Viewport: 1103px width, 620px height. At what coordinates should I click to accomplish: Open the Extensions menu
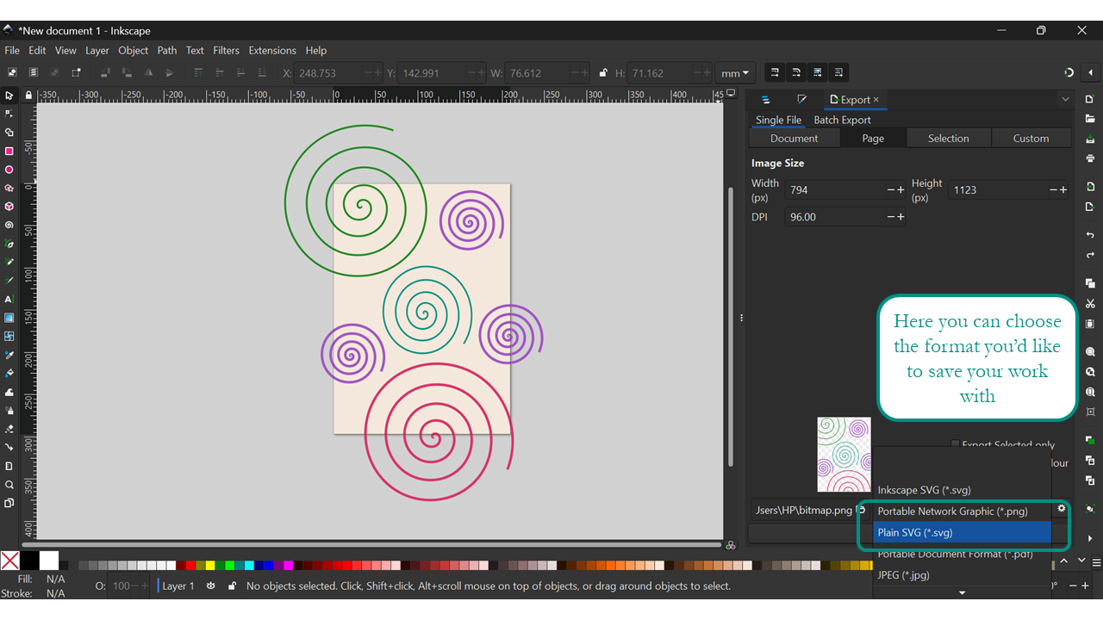point(272,51)
